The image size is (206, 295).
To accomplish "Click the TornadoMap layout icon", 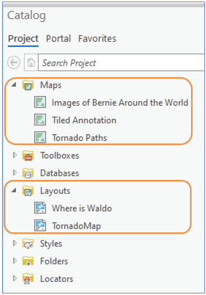I will pyautogui.click(x=40, y=225).
